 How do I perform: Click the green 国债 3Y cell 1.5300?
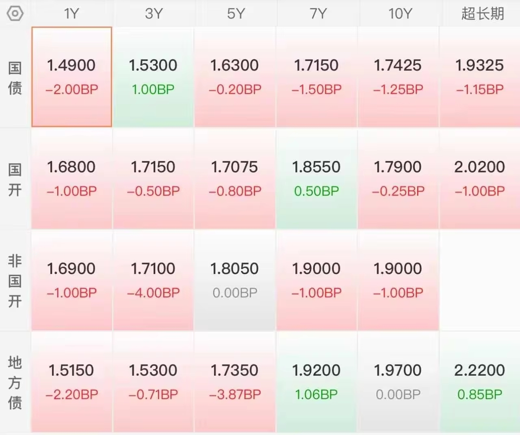pos(153,77)
